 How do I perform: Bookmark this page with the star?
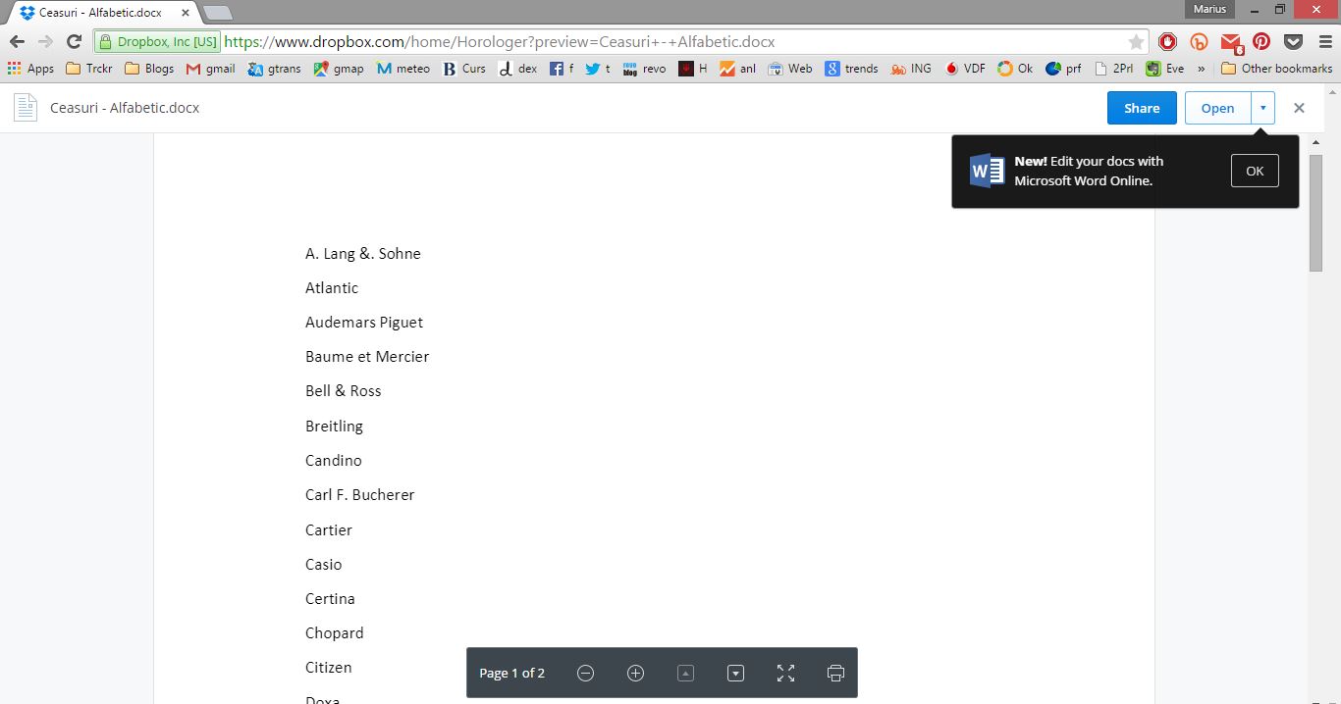1136,42
